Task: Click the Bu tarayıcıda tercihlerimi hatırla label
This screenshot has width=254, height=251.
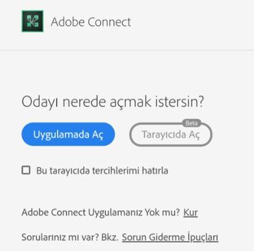Action: (x=102, y=171)
